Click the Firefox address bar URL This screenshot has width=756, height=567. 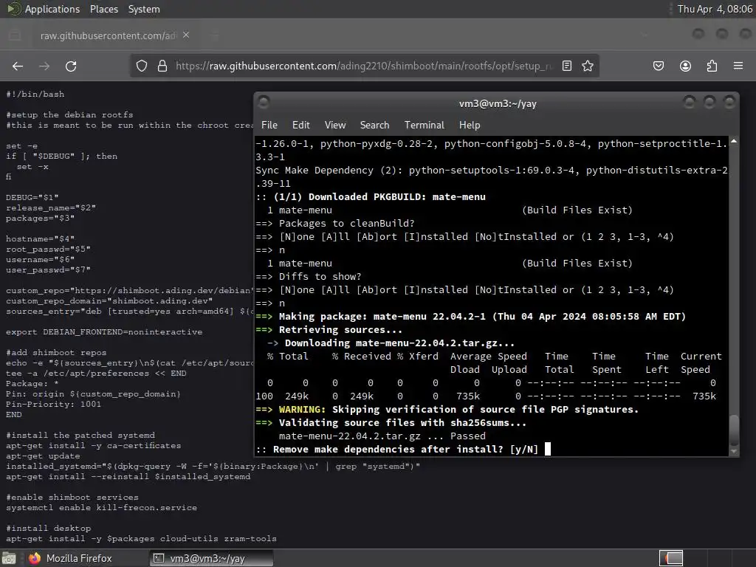coord(364,66)
